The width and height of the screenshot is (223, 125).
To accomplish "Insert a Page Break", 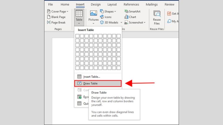I will [x=56, y=22].
